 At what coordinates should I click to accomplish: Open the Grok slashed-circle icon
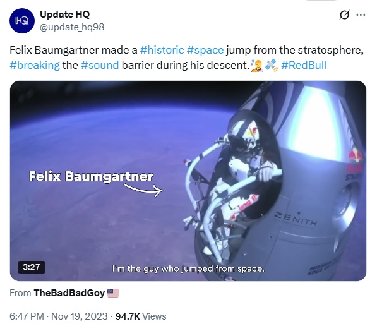344,15
